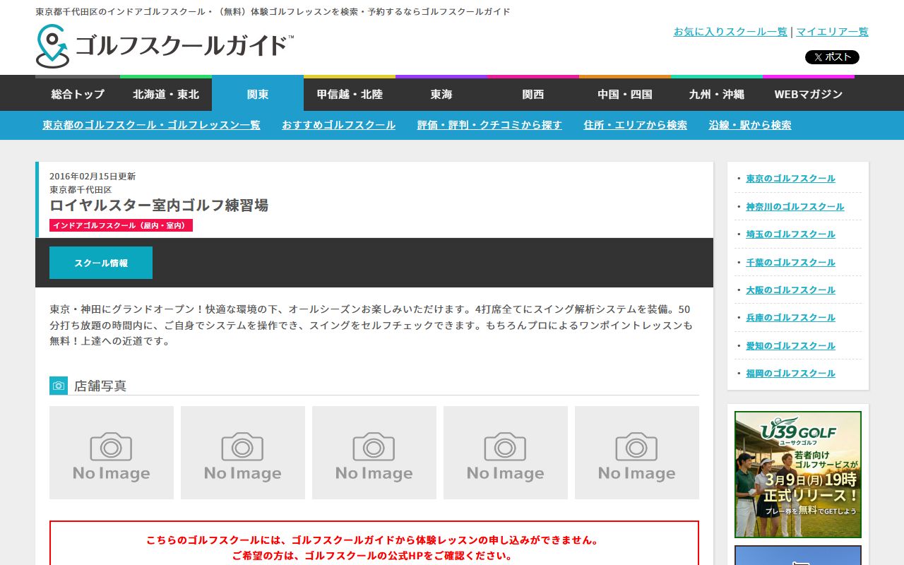Click the third No Image thumbnail
This screenshot has height=565, width=904.
(374, 453)
